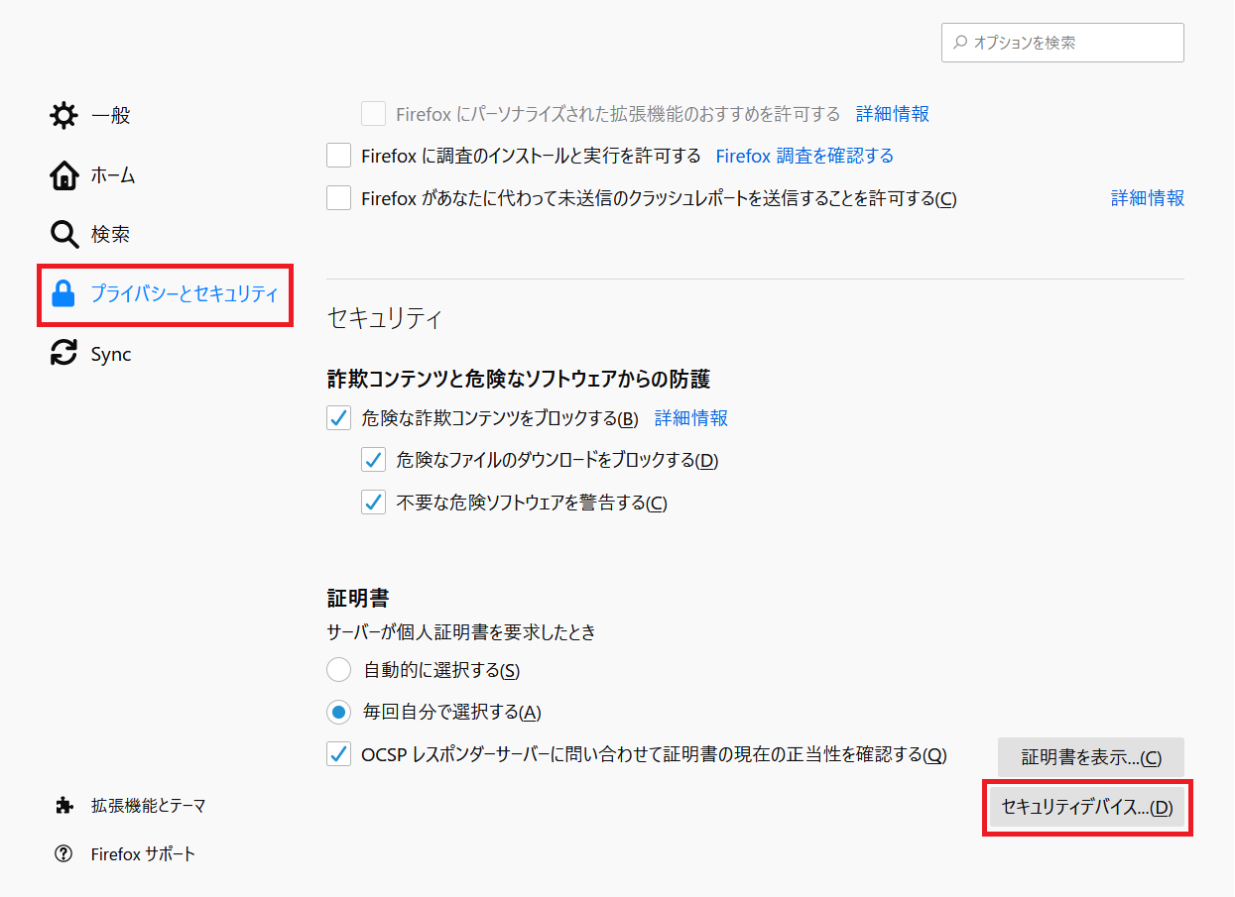Click the puzzle piece extensions icon
1235x897 pixels.
point(63,806)
